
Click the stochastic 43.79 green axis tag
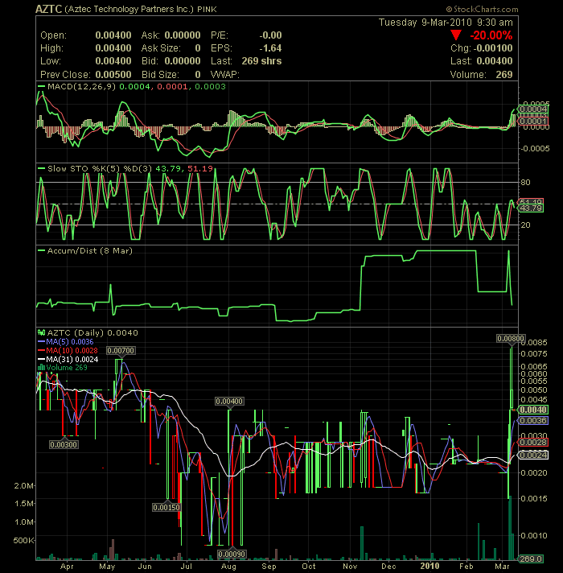[531, 208]
